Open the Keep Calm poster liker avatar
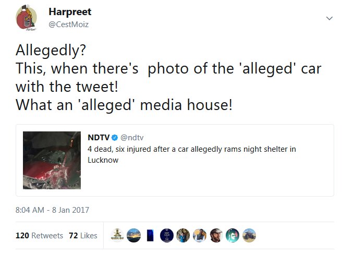This screenshot has height=255, width=342. click(x=167, y=235)
